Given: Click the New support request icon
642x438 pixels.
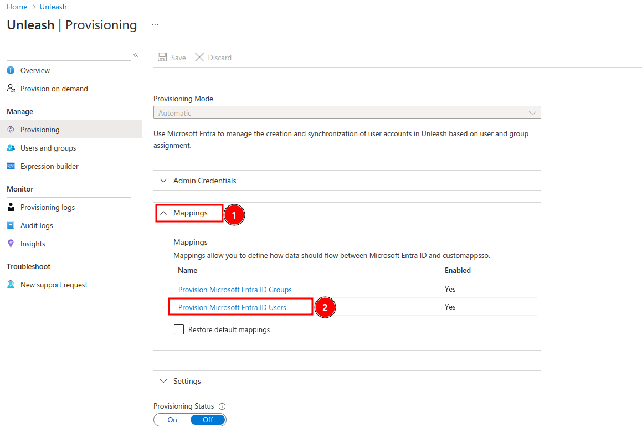Looking at the screenshot, I should [12, 285].
